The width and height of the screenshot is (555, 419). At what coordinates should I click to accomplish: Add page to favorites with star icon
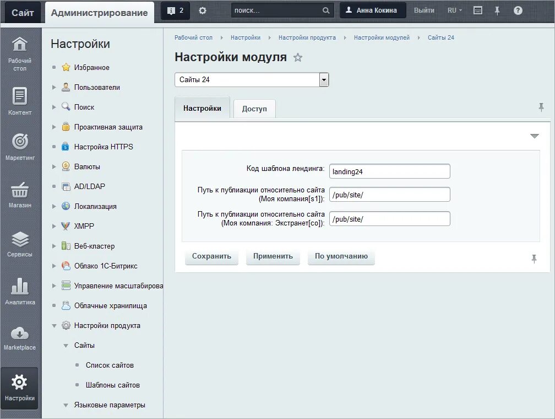click(298, 57)
